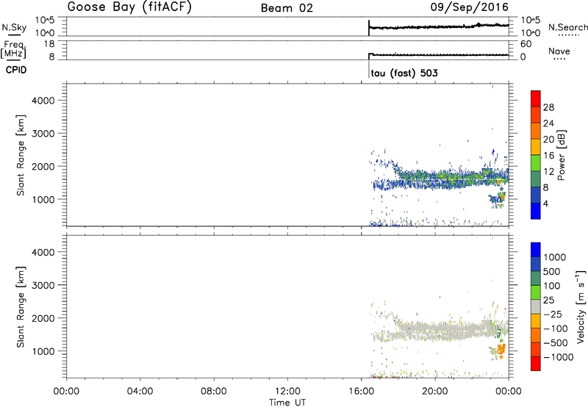Click the 'CPID' label
This screenshot has height=407, width=588.
(x=16, y=70)
